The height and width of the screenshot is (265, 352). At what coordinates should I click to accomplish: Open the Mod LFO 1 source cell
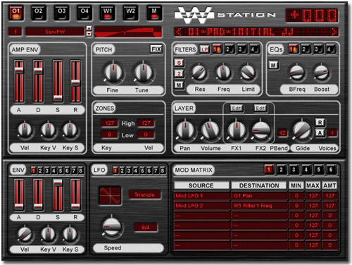point(202,196)
